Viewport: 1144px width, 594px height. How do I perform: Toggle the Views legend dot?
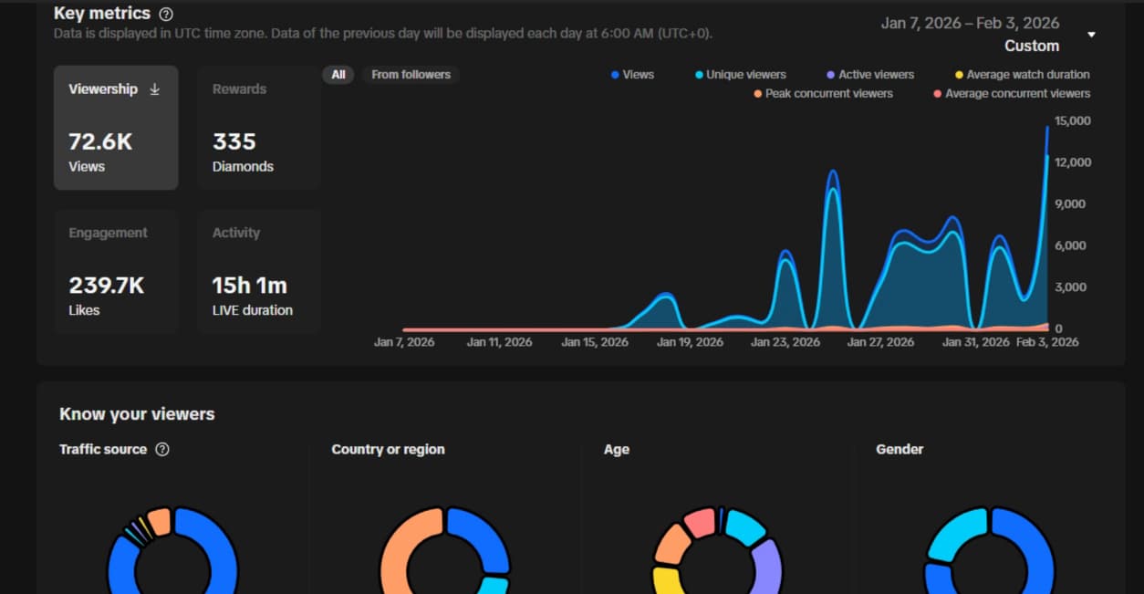coord(616,75)
